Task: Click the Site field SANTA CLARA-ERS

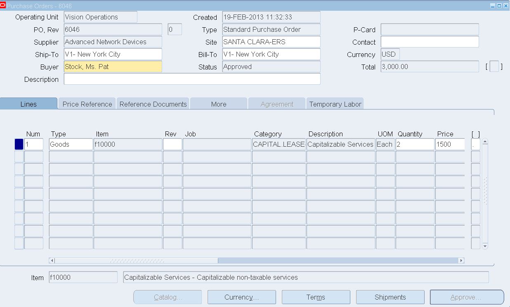Action: coord(272,42)
